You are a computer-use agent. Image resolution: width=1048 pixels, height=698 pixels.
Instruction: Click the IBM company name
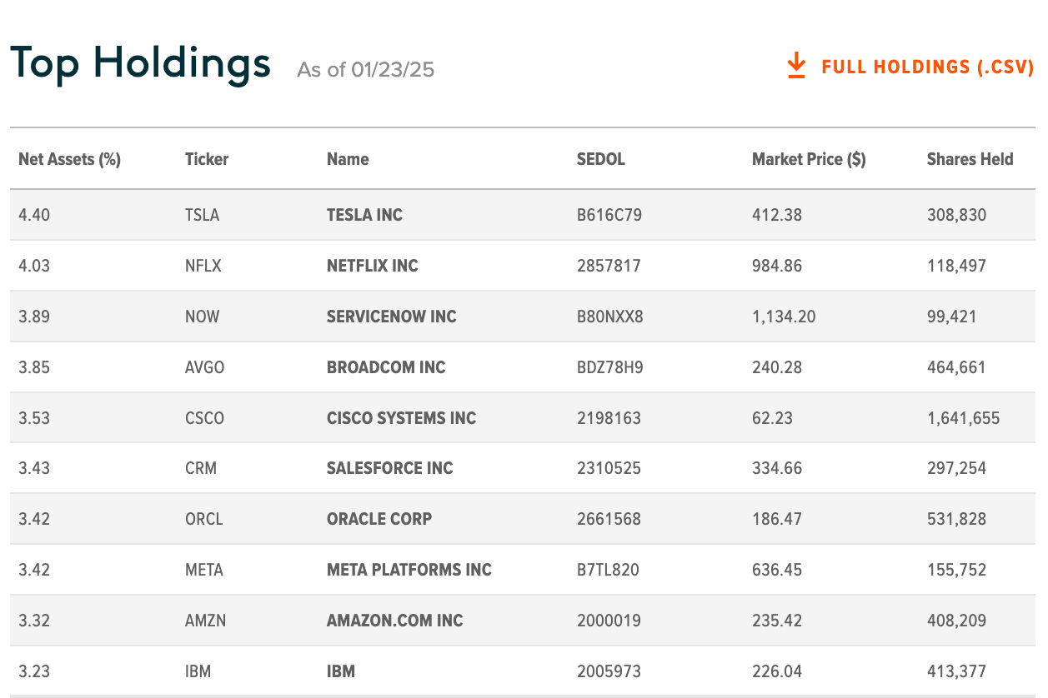pos(341,671)
